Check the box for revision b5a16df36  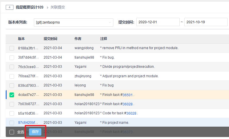coord(12,113)
